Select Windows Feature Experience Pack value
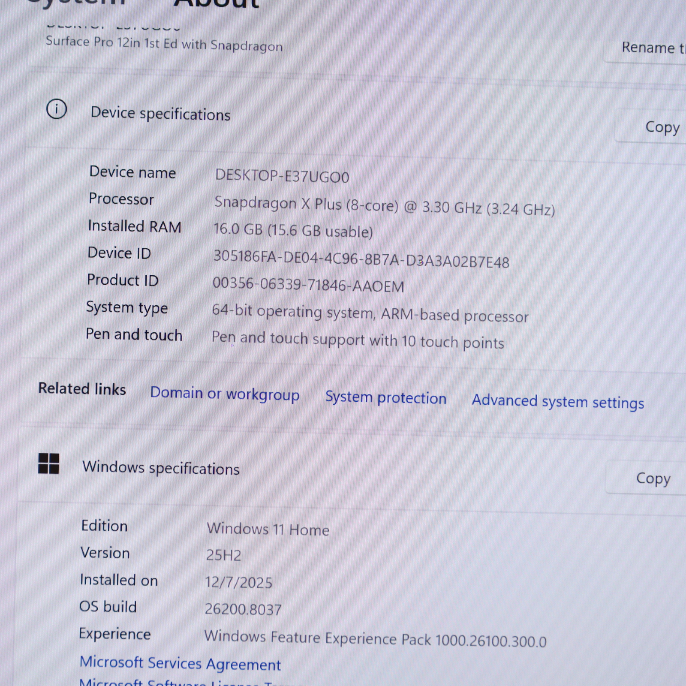Image resolution: width=686 pixels, height=686 pixels. [x=375, y=639]
